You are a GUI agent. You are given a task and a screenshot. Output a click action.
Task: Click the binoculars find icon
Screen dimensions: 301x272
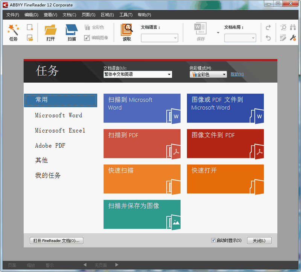tap(293, 27)
